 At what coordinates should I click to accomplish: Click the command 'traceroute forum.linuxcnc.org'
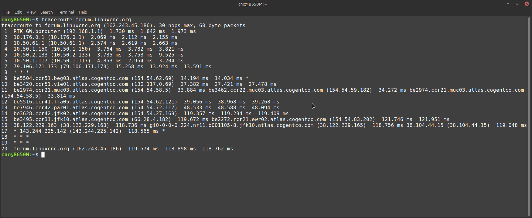point(86,19)
